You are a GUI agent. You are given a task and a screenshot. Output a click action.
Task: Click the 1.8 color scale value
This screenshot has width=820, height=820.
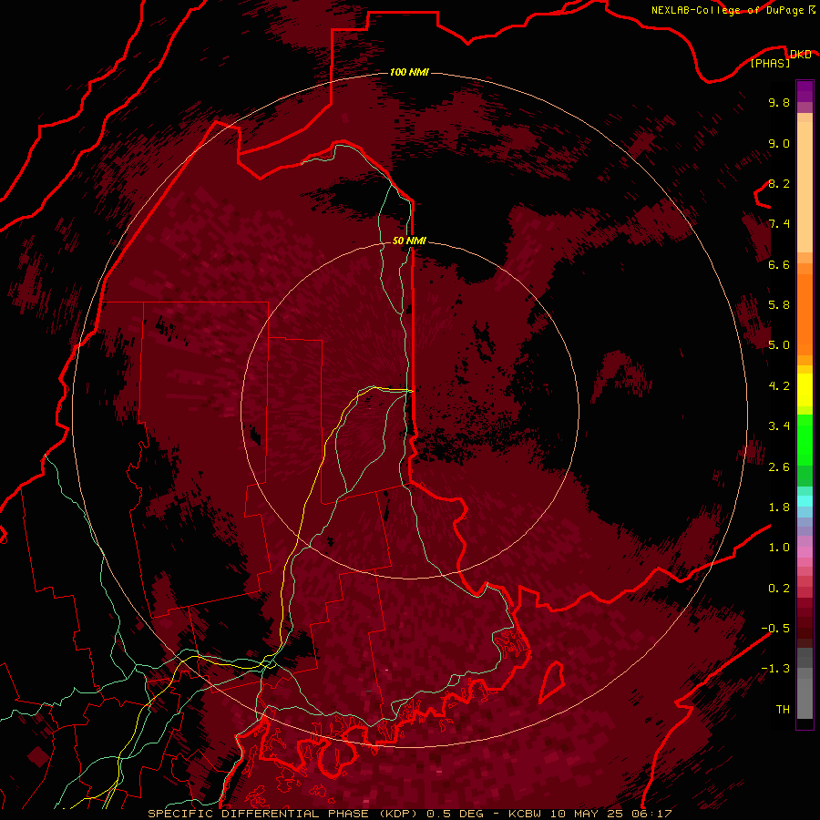click(x=779, y=507)
